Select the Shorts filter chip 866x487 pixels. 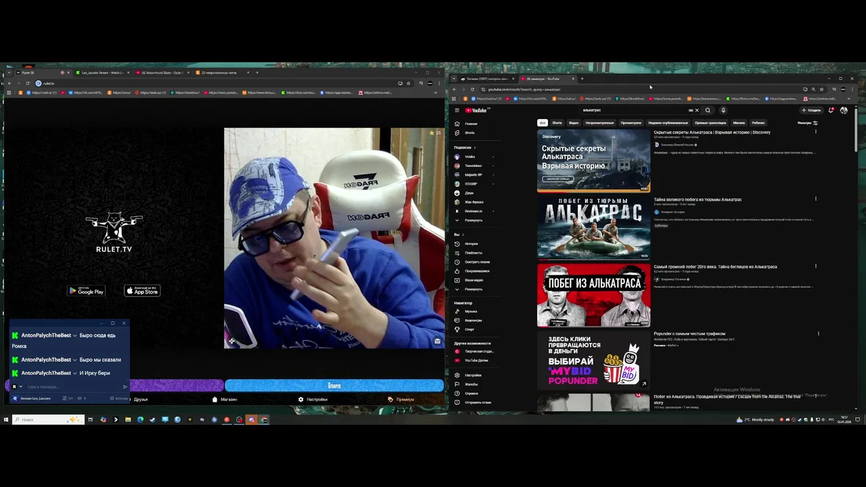tap(557, 123)
